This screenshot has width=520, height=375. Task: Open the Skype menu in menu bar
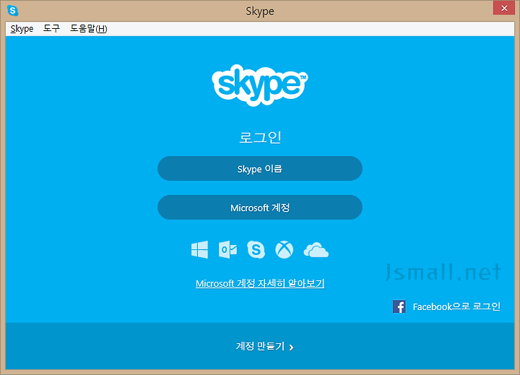(x=22, y=29)
